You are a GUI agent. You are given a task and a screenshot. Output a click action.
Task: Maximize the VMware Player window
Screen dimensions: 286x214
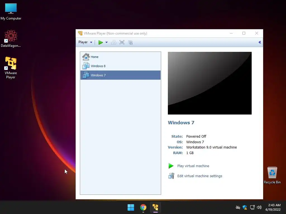pyautogui.click(x=244, y=33)
